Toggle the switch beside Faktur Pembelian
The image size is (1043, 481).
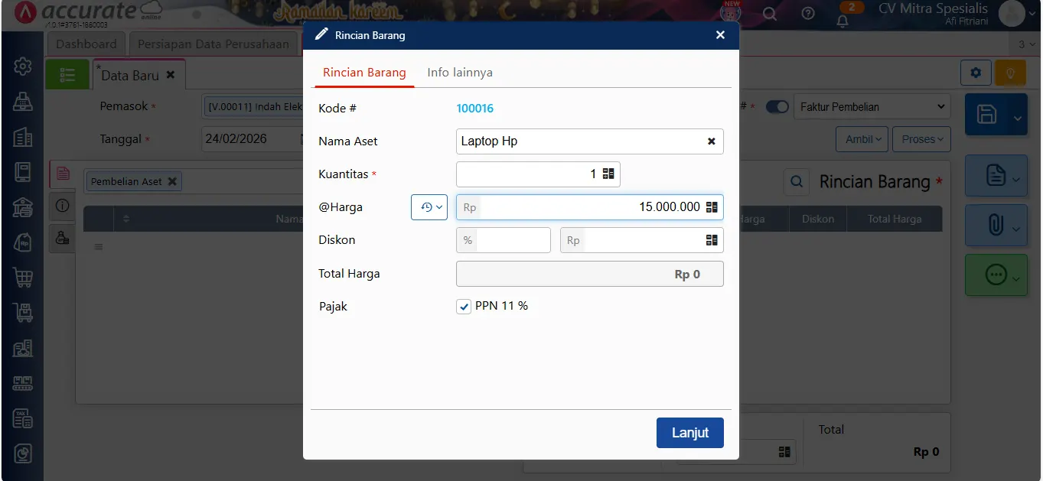pos(777,107)
